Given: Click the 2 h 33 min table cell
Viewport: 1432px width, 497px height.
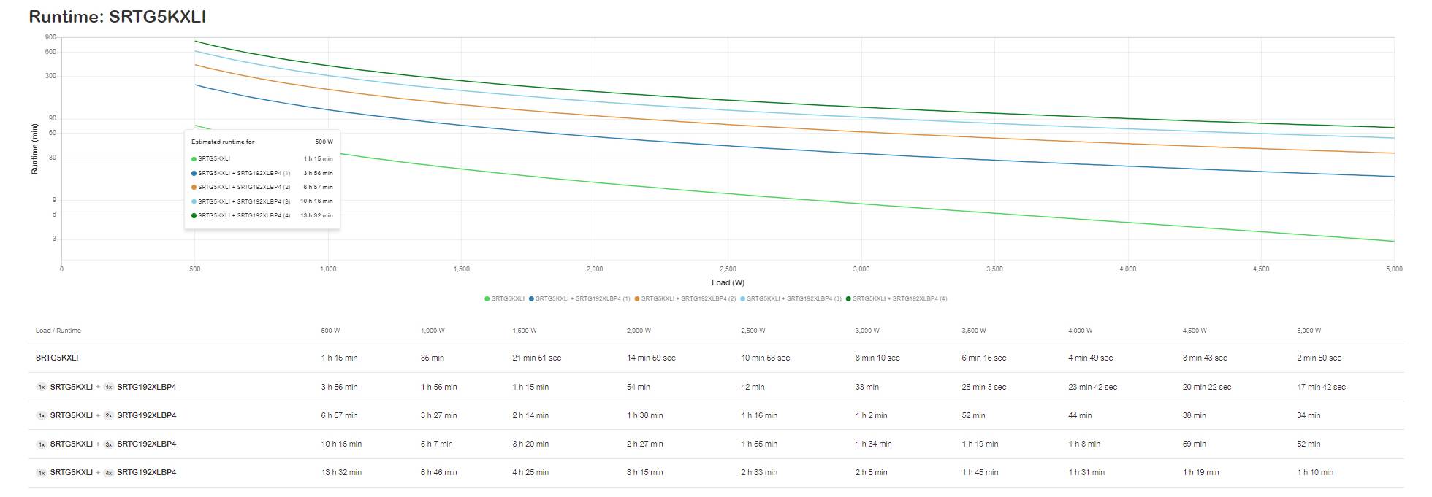Looking at the screenshot, I should click(759, 472).
